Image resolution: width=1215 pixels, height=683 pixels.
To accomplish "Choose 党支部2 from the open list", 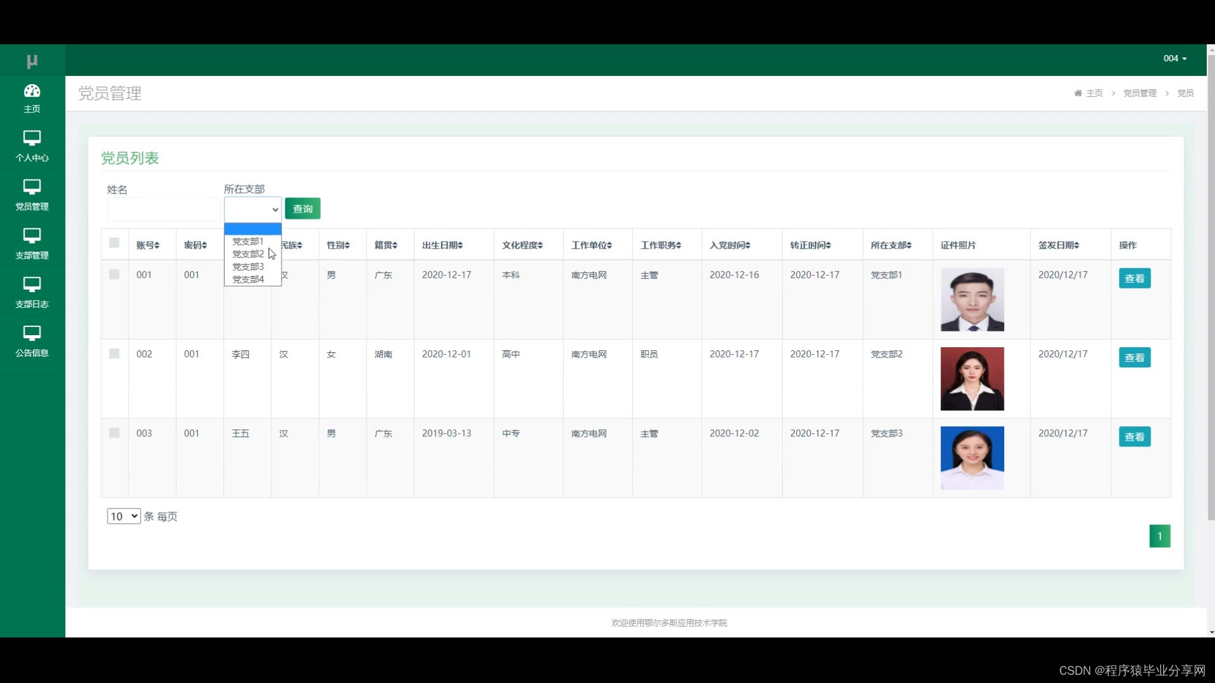I will coord(248,254).
